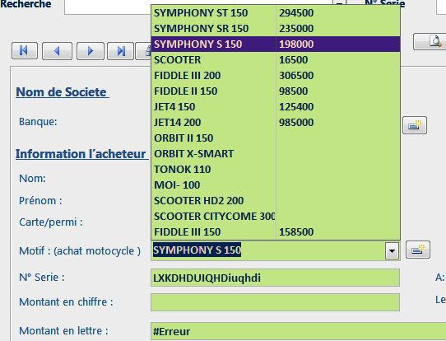Click price 306500 in list
Image resolution: width=446 pixels, height=341 pixels.
tap(296, 76)
